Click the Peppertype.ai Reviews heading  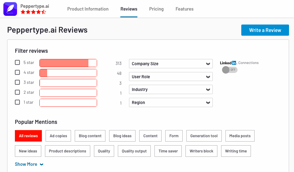click(47, 30)
